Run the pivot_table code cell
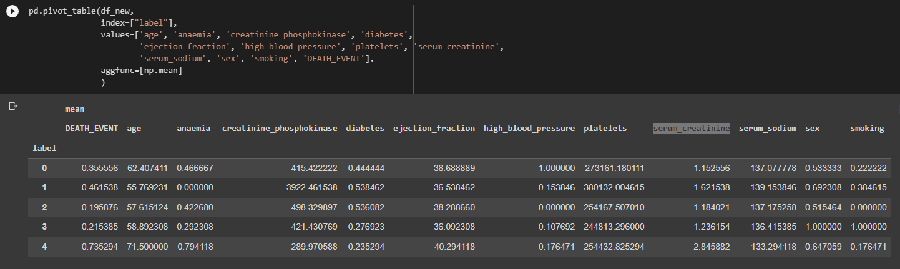The image size is (900, 269). pyautogui.click(x=12, y=12)
